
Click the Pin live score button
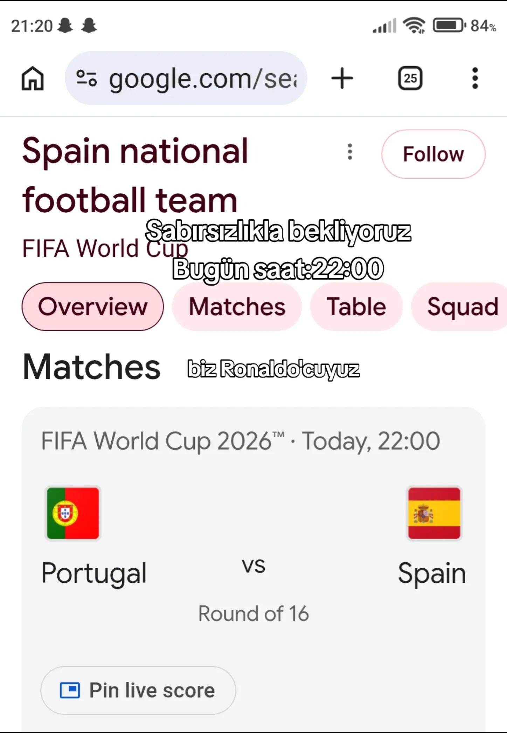pyautogui.click(x=138, y=690)
